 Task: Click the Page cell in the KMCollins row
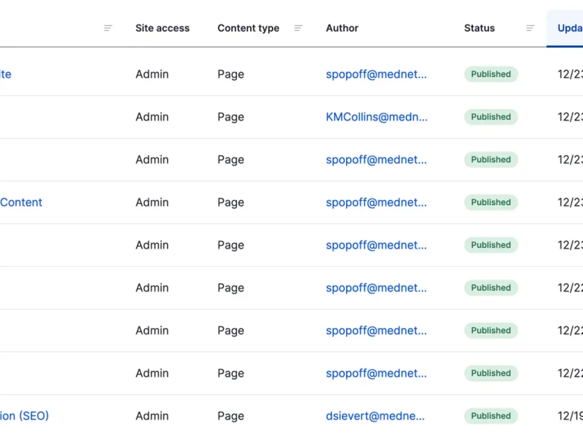tap(231, 117)
